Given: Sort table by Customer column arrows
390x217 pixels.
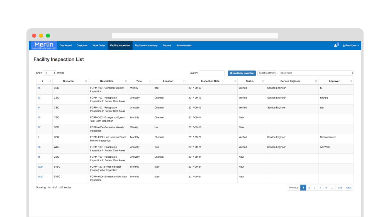Looking at the screenshot, I should (x=86, y=81).
